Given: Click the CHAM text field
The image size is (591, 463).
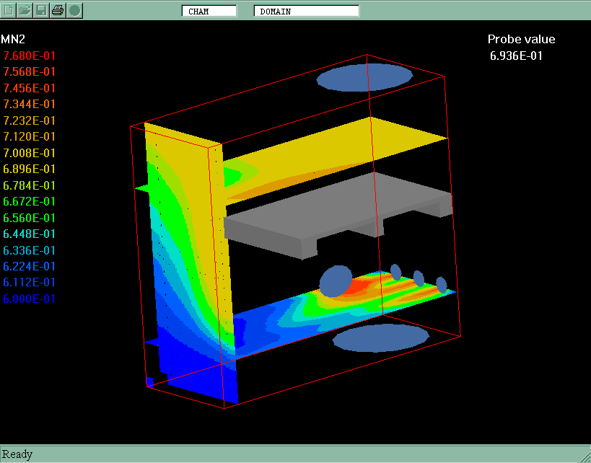Looking at the screenshot, I should [x=209, y=11].
